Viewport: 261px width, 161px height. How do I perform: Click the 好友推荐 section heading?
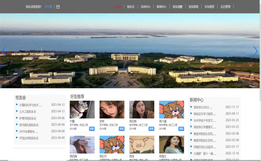click(77, 97)
